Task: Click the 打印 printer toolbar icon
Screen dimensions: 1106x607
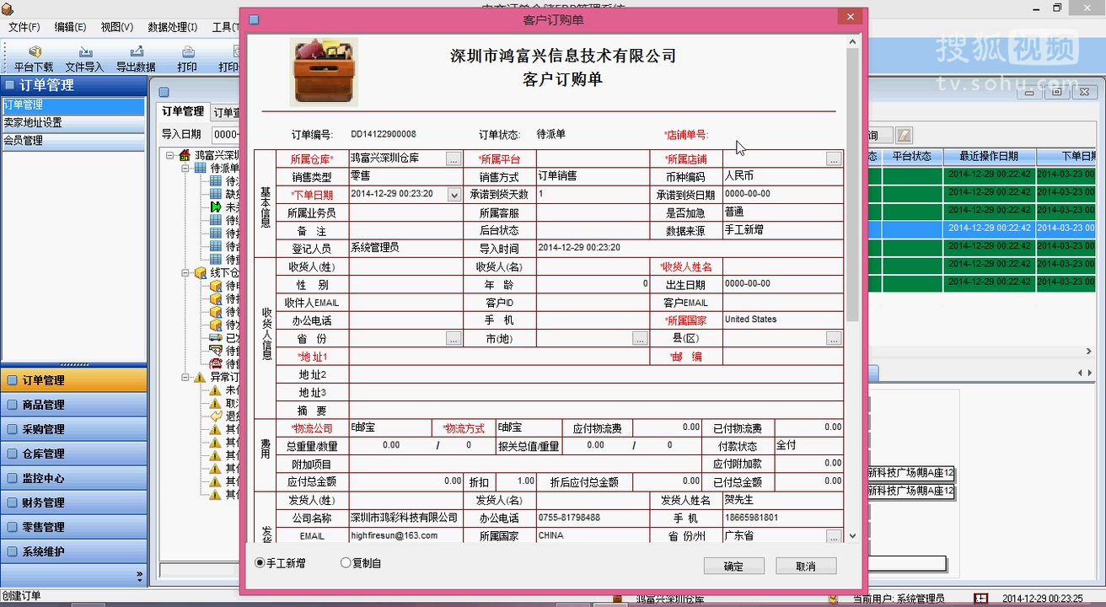Action: click(x=188, y=52)
